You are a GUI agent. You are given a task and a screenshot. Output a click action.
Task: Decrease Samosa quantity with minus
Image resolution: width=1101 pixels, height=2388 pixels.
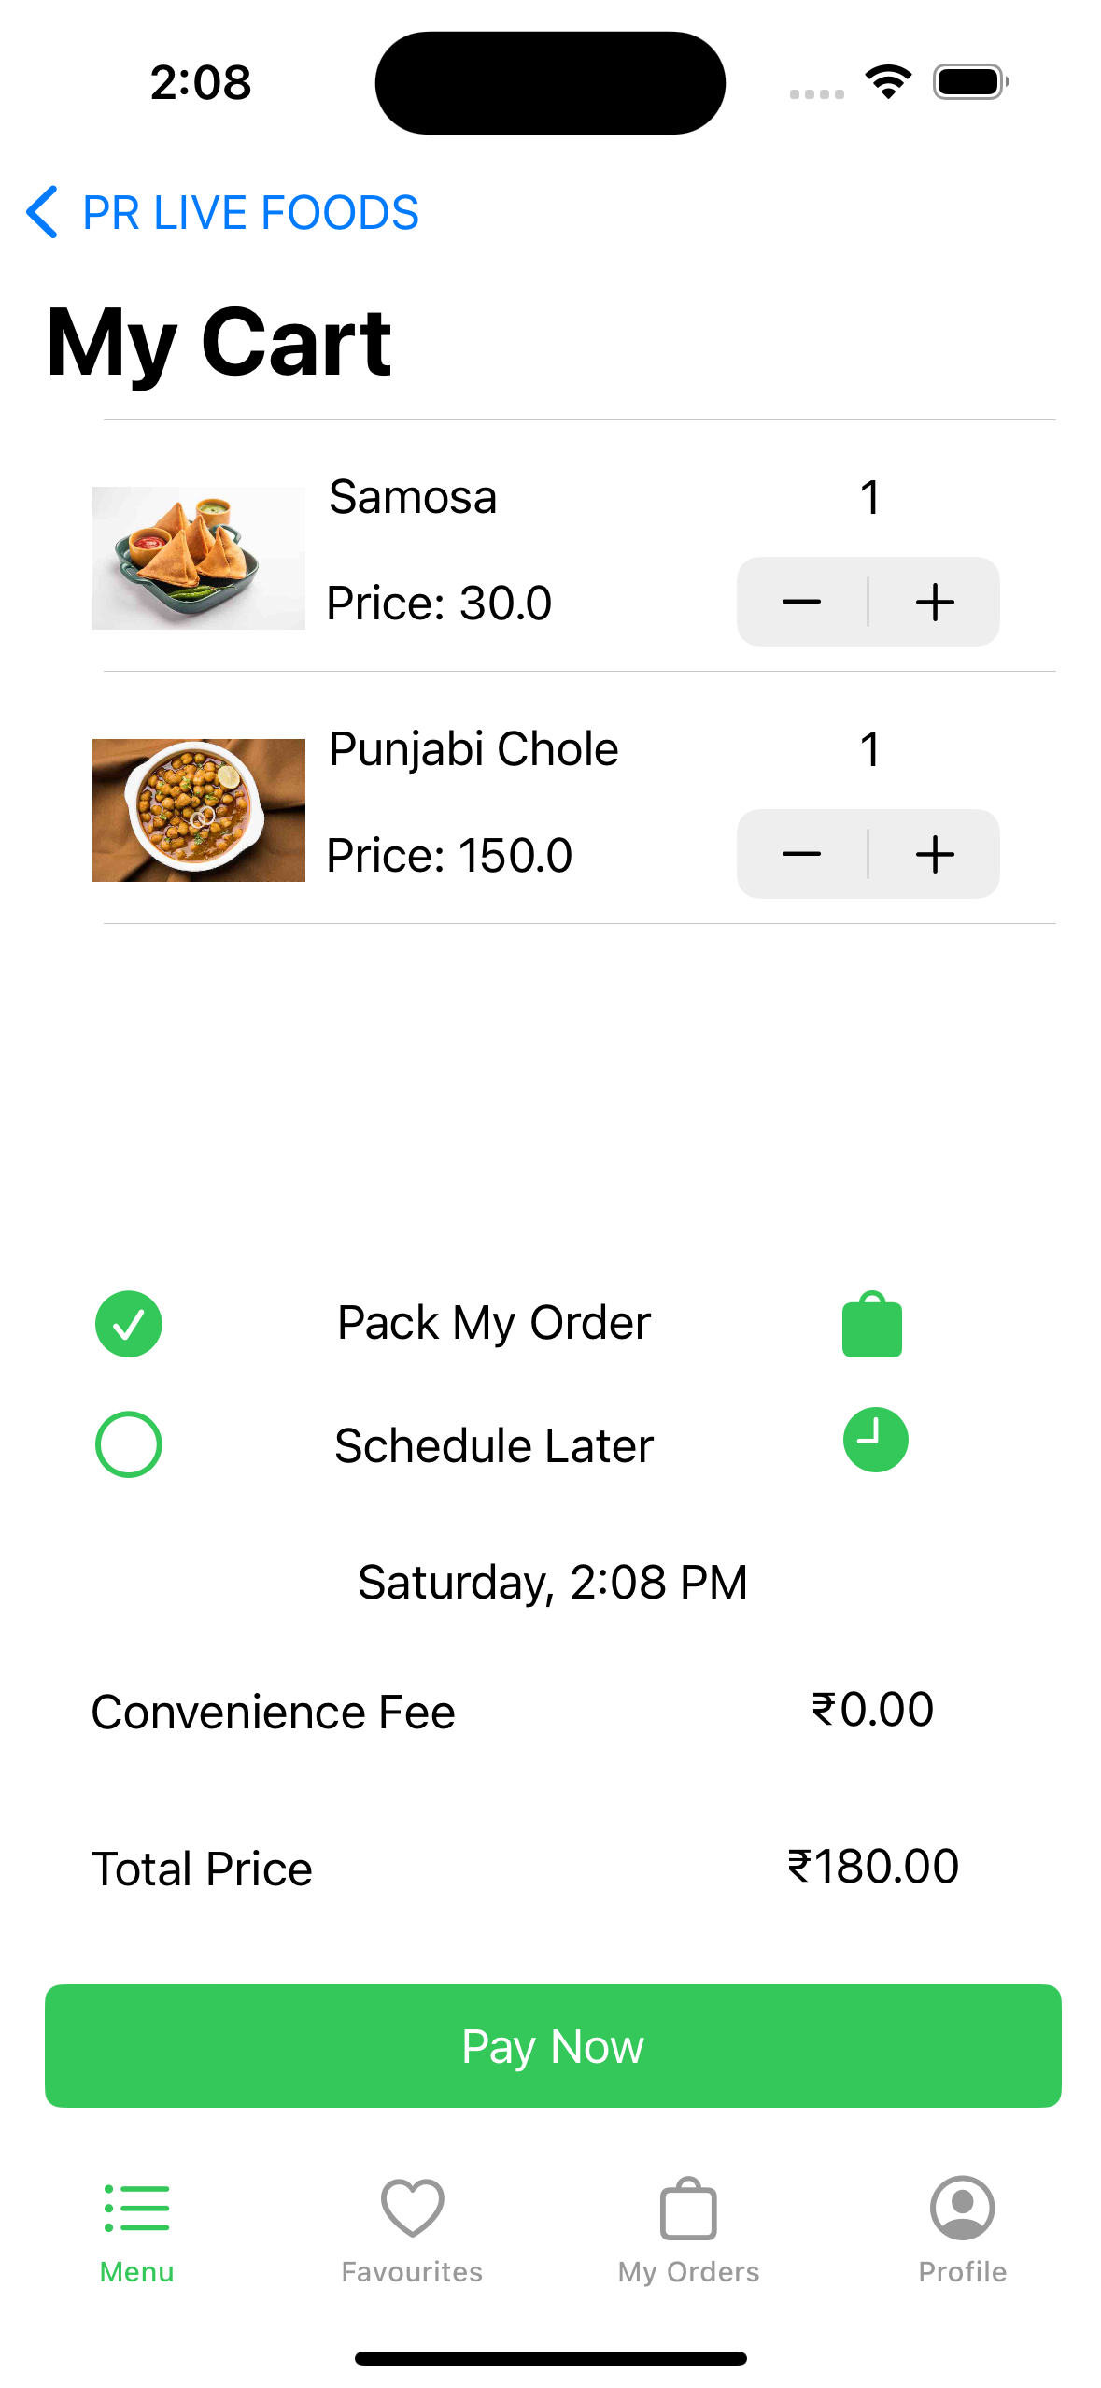pyautogui.click(x=802, y=602)
